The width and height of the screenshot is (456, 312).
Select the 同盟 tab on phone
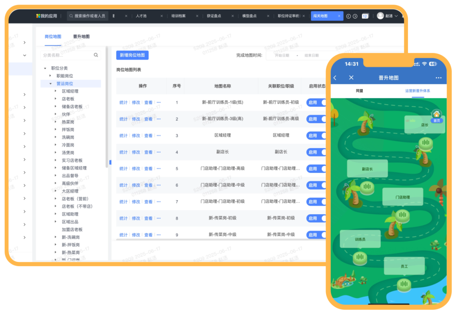click(x=359, y=91)
